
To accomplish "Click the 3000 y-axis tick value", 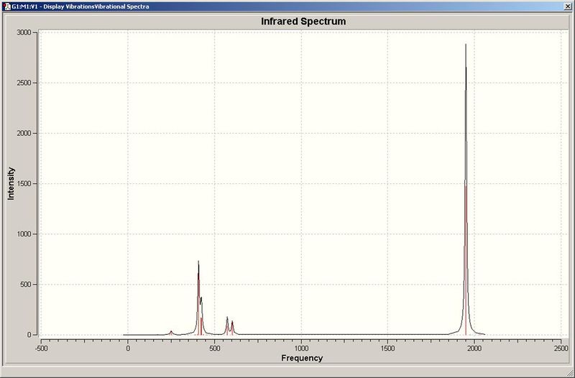I will (x=24, y=32).
